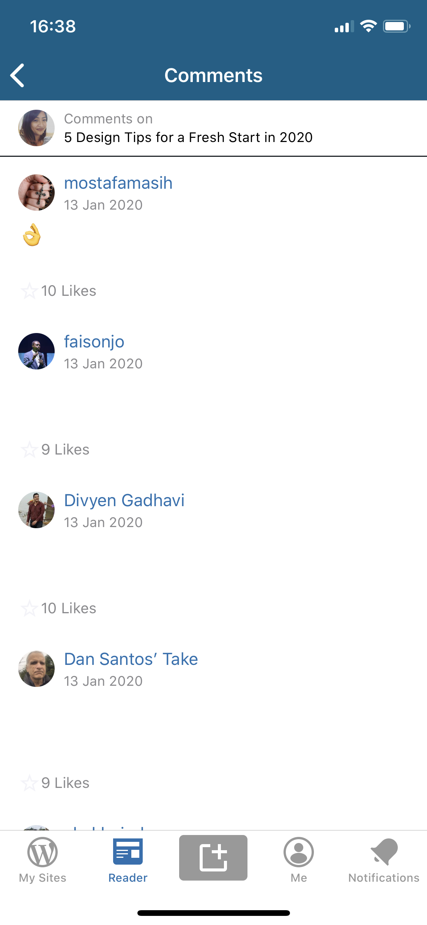Tap the new post compose icon

213,857
